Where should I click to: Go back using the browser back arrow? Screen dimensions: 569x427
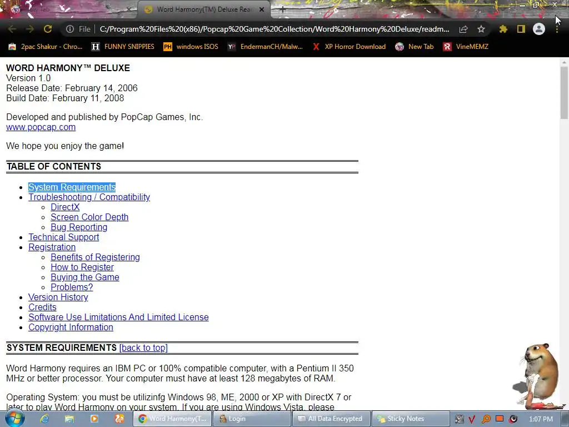coord(12,29)
